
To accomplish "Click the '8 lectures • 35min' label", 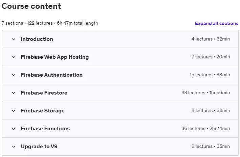I will click(211, 146).
